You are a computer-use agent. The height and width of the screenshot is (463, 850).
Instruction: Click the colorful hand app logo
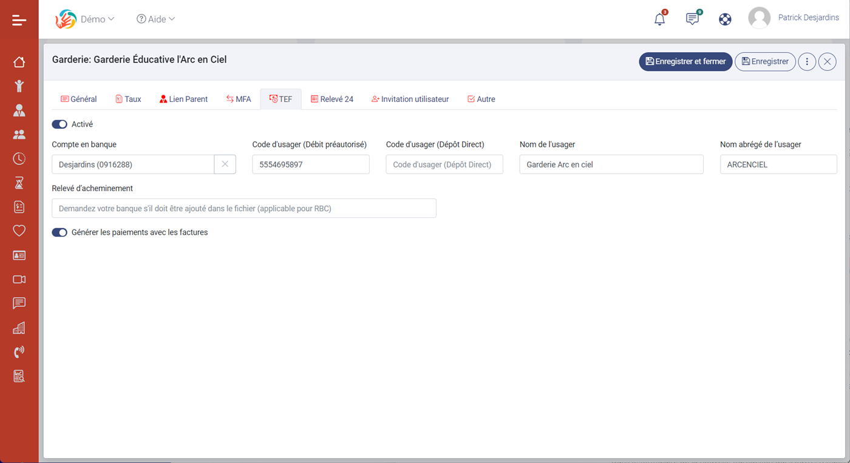coord(66,19)
